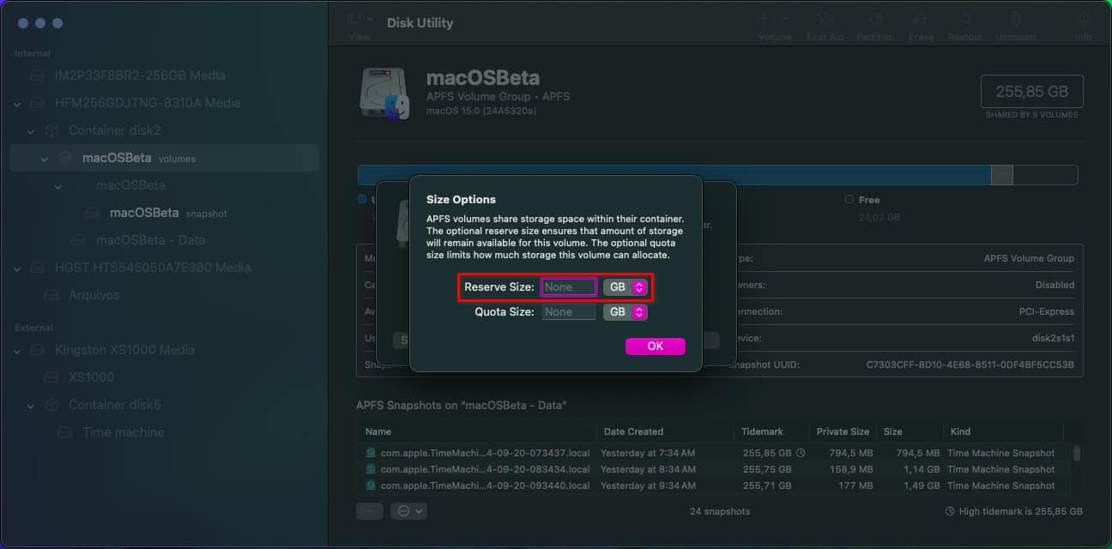Click disk icon beside Time machine
Viewport: 1112px width, 549px height.
[x=65, y=432]
